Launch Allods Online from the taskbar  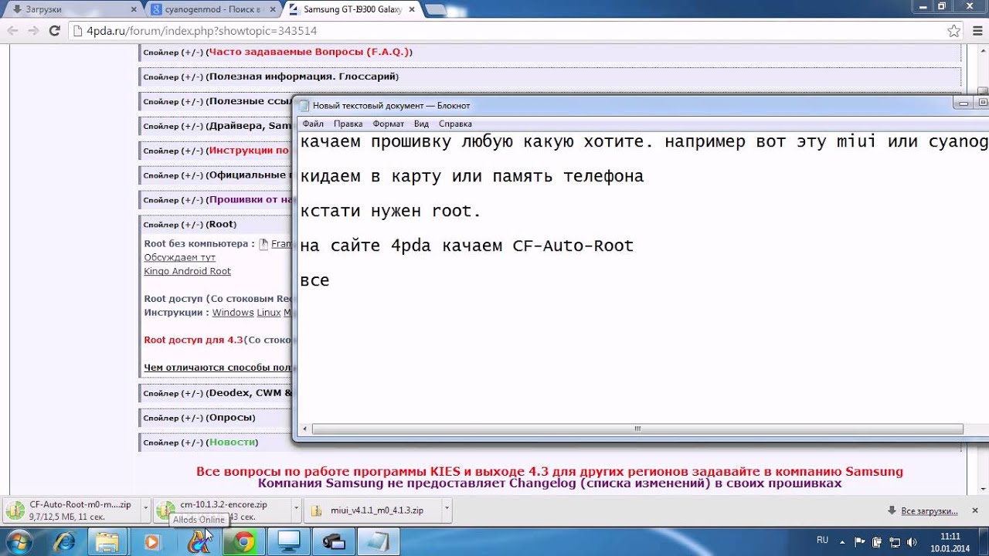199,542
